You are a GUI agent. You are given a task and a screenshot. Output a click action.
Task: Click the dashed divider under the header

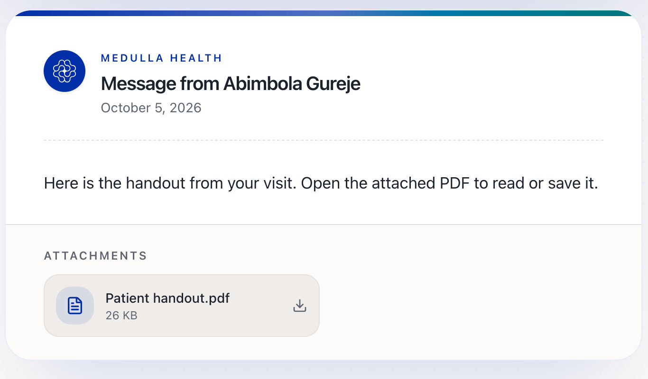click(324, 140)
